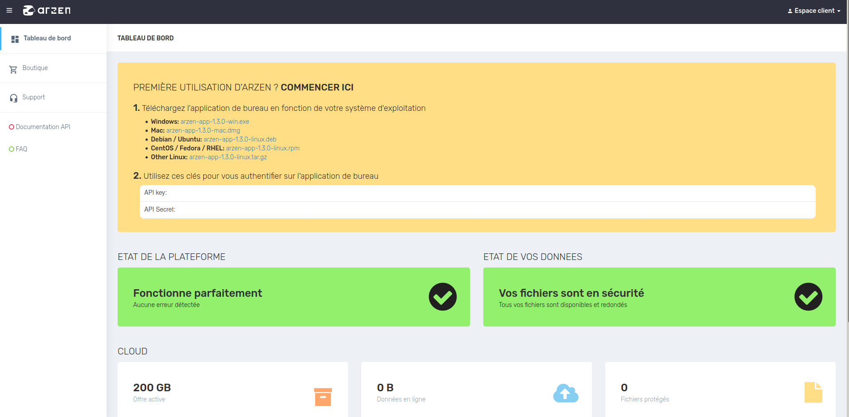
Task: Click Aucune erreur détectée text
Action: coord(166,305)
